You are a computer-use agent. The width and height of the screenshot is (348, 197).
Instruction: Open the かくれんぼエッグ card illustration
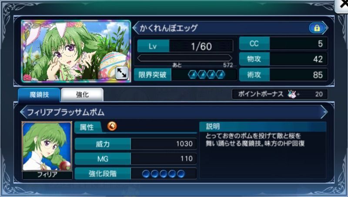pyautogui.click(x=76, y=51)
